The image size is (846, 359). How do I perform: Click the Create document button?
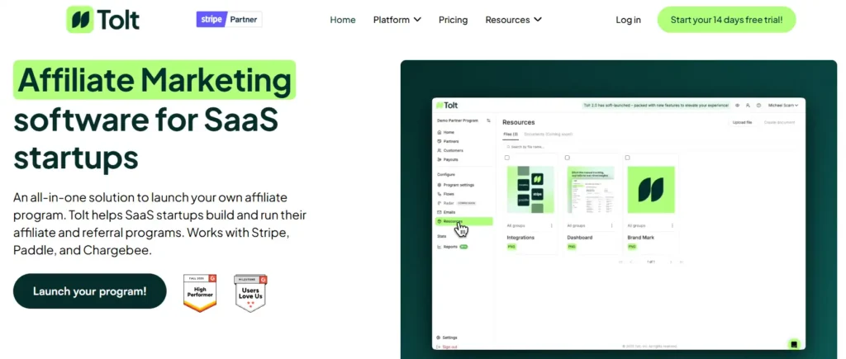click(779, 122)
